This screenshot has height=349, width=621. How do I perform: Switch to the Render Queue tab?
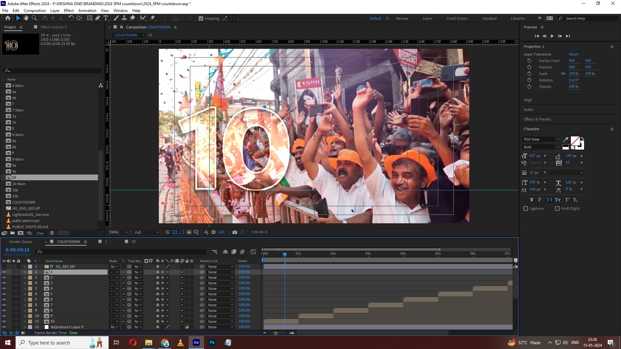(21, 242)
